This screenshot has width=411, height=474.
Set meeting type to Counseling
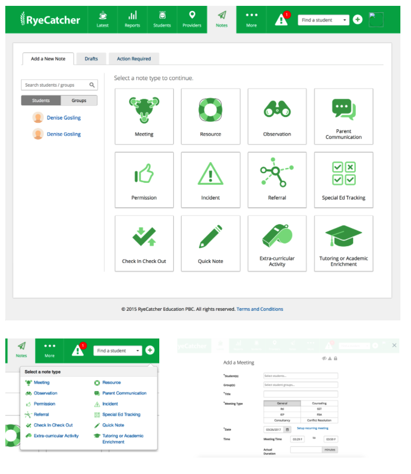319,403
